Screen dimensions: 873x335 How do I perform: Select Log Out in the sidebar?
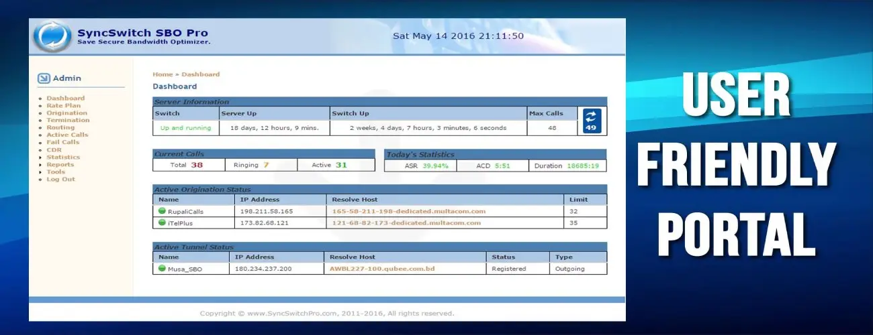point(60,180)
